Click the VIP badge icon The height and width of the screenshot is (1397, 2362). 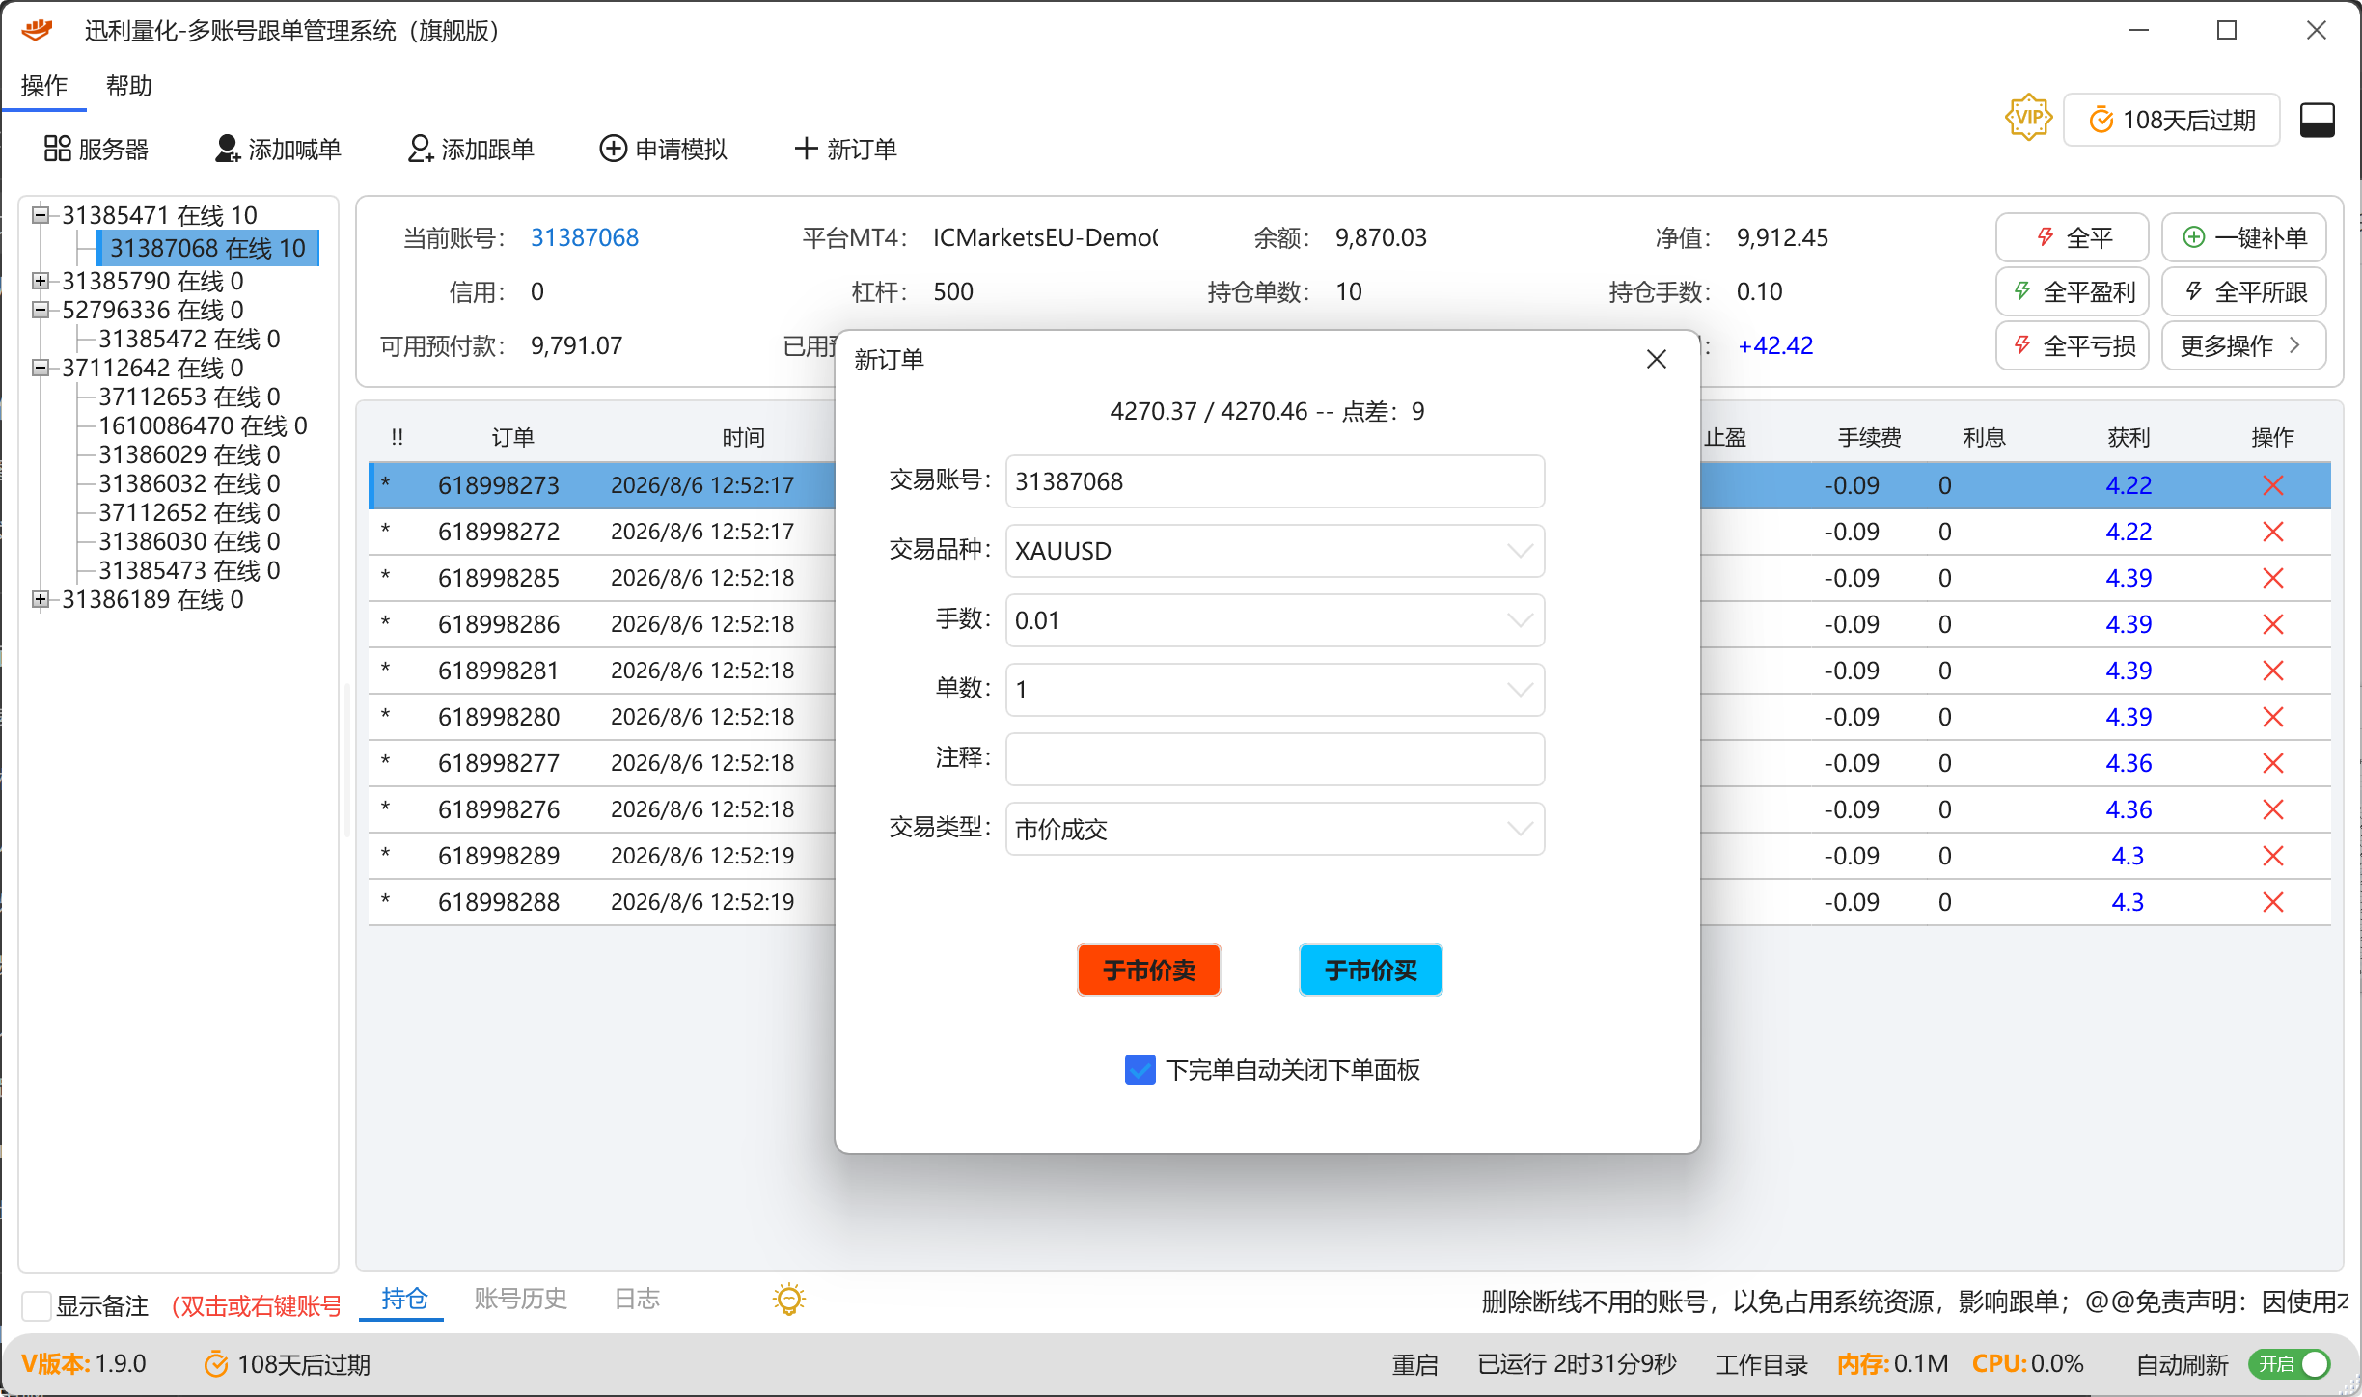2028,119
